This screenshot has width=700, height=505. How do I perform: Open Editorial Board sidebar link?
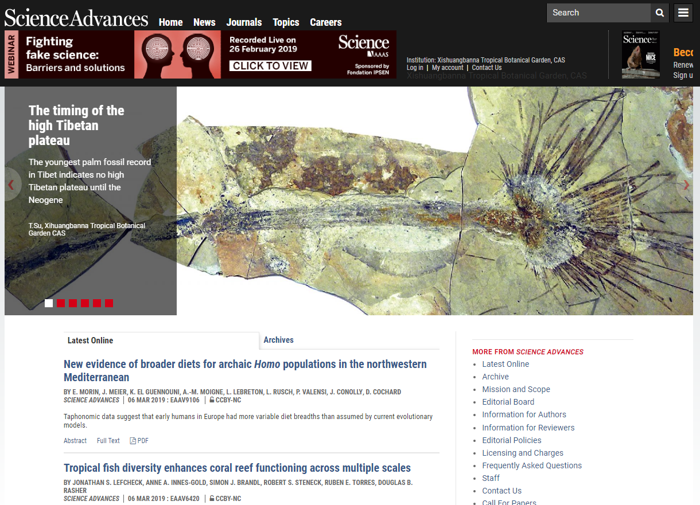coord(508,402)
